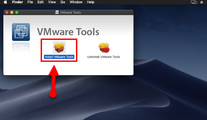Image resolution: width=207 pixels, height=120 pixels.
Task: Close the VMware Tools window
Action: pos(7,12)
